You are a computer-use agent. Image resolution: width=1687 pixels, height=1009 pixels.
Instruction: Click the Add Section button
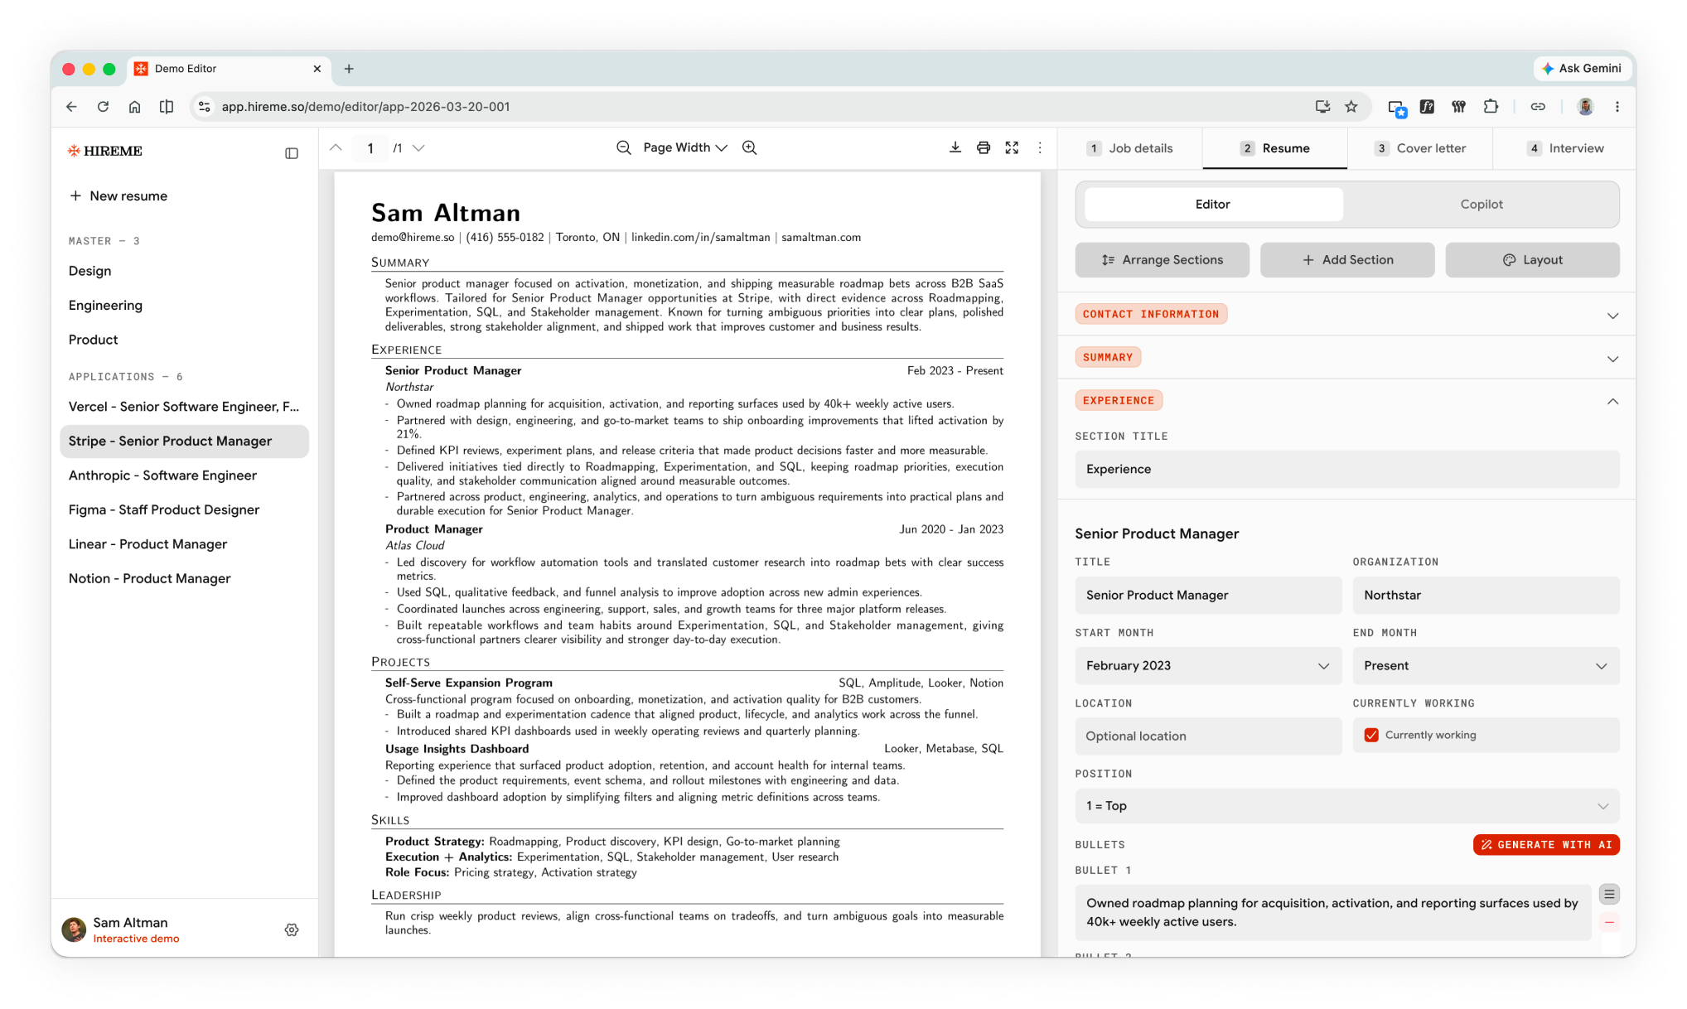tap(1347, 259)
